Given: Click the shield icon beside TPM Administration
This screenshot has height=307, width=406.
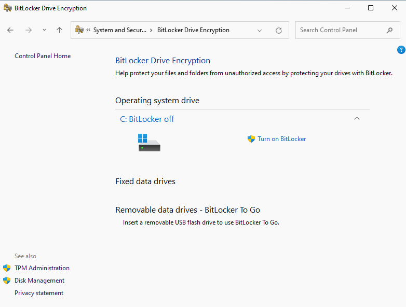Looking at the screenshot, I should [x=7, y=268].
